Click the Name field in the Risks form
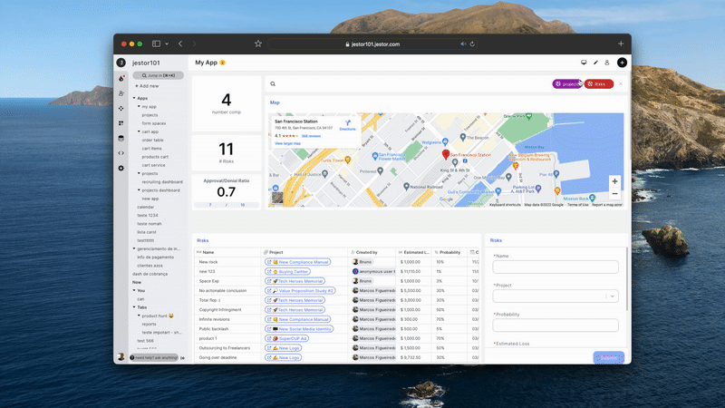The width and height of the screenshot is (725, 408). coord(556,267)
